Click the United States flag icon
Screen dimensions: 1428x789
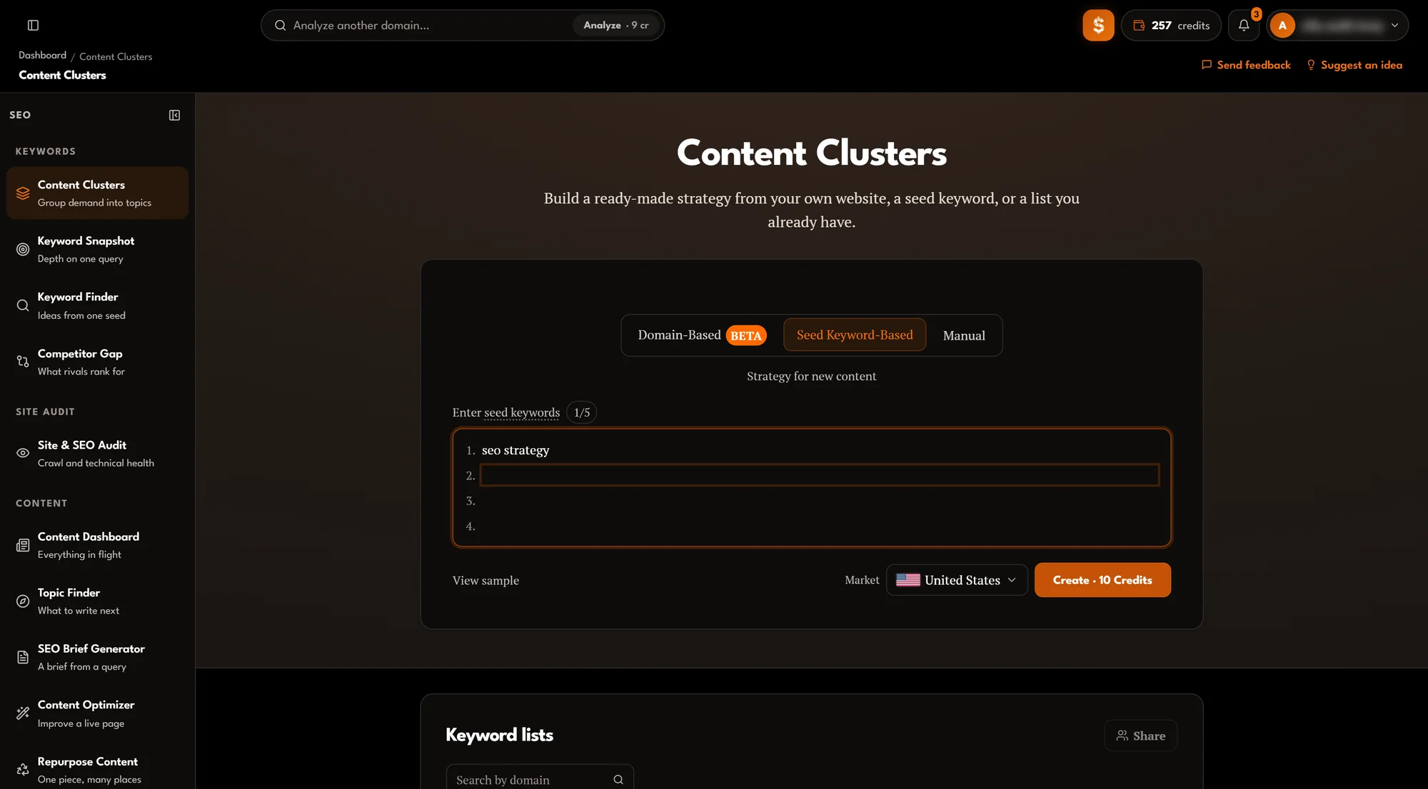click(x=907, y=580)
